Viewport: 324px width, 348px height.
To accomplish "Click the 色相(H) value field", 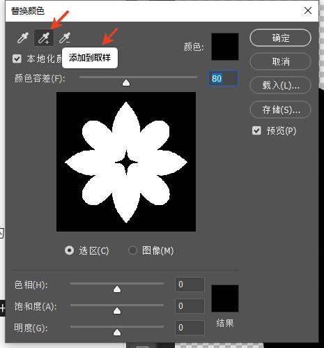I will 190,285.
